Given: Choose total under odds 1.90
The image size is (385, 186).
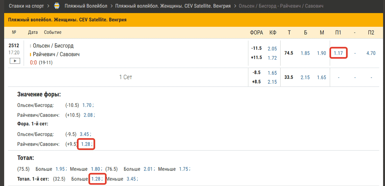Looking at the screenshot, I should tap(321, 53).
